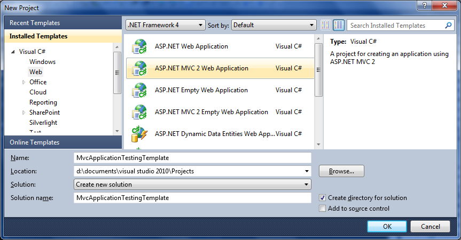The image size is (461, 240).
Task: Enable Add to source control checkbox
Action: coord(323,209)
